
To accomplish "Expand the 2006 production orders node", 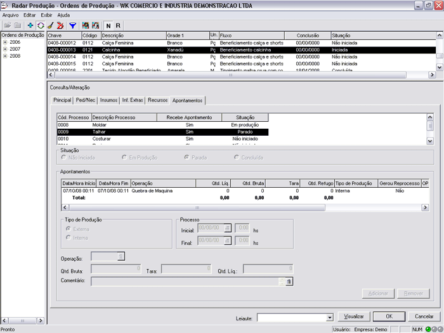I will 5,42.
